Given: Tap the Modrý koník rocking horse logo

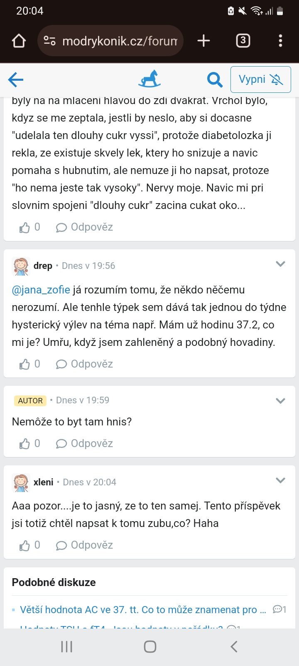Looking at the screenshot, I should 149,79.
